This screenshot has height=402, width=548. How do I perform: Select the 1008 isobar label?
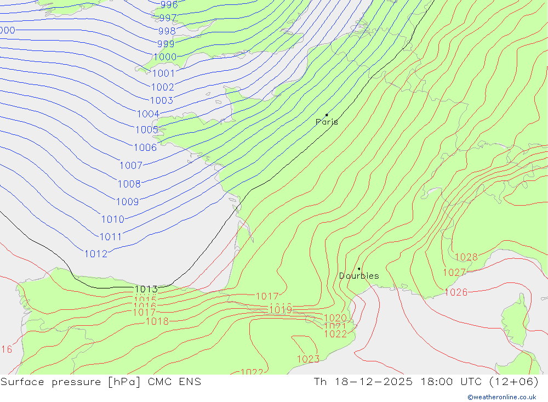click(129, 184)
